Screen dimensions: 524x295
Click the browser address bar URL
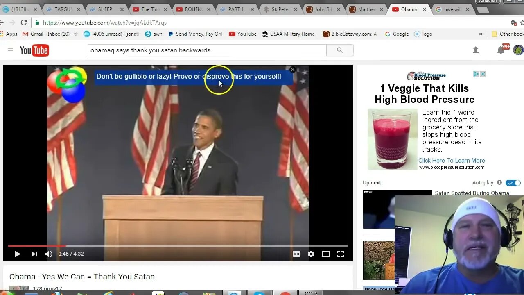click(105, 23)
